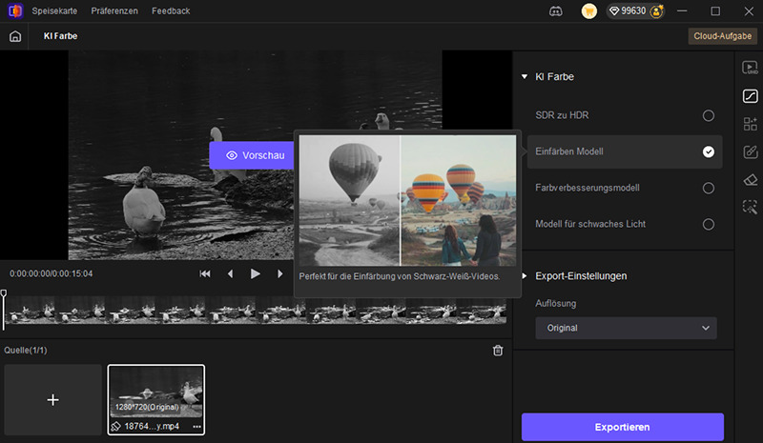Viewport: 763px width, 443px height.
Task: Collapse the KI Farbe section
Action: pyautogui.click(x=524, y=76)
